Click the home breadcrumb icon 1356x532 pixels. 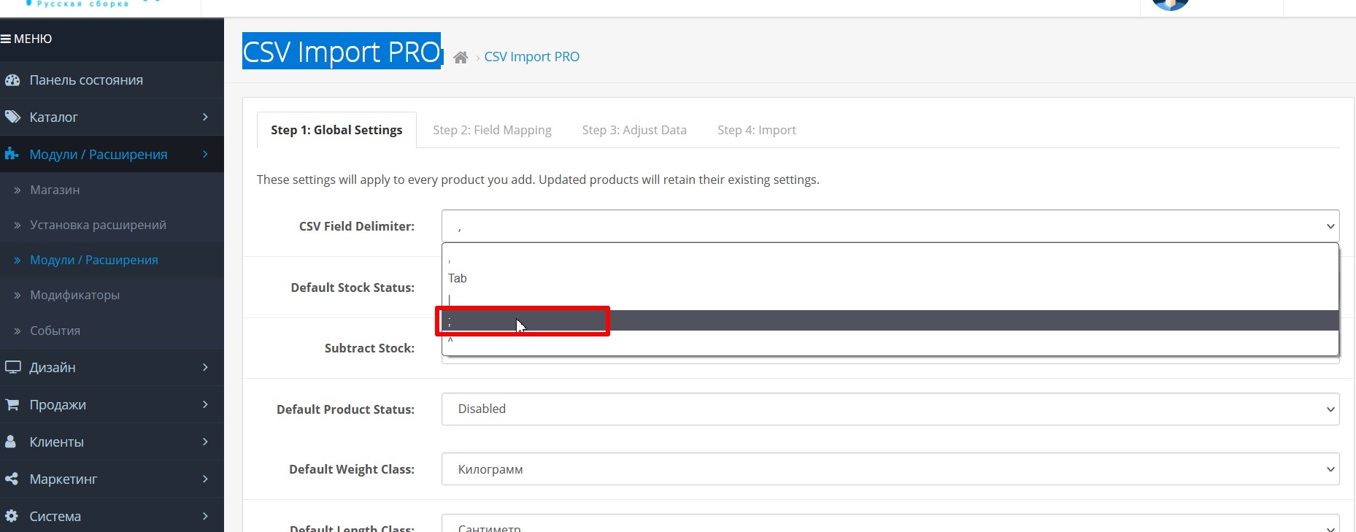click(x=461, y=58)
